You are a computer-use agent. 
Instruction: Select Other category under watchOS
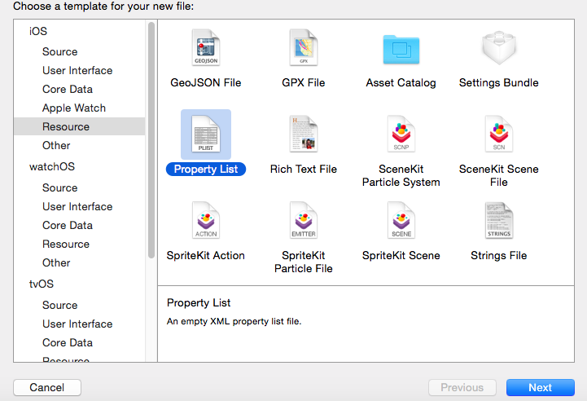(x=56, y=262)
